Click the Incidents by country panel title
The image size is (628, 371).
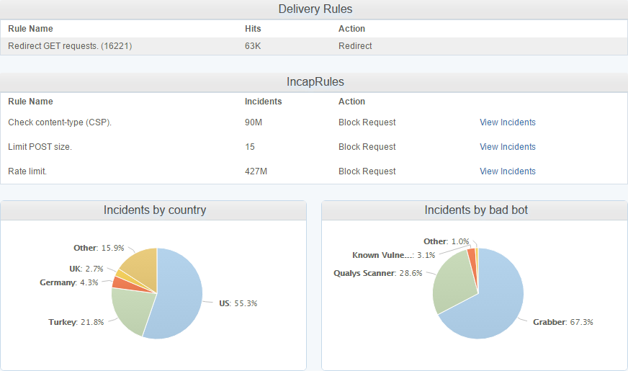[155, 210]
